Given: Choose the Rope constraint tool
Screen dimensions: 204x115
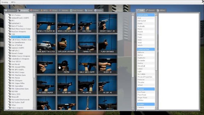Looking at the screenshot, I should click(146, 37).
